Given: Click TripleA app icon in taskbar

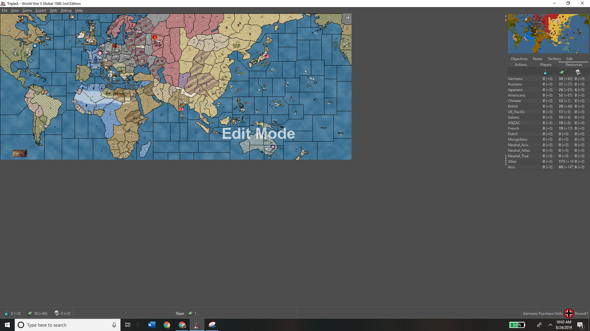Looking at the screenshot, I should pos(197,325).
